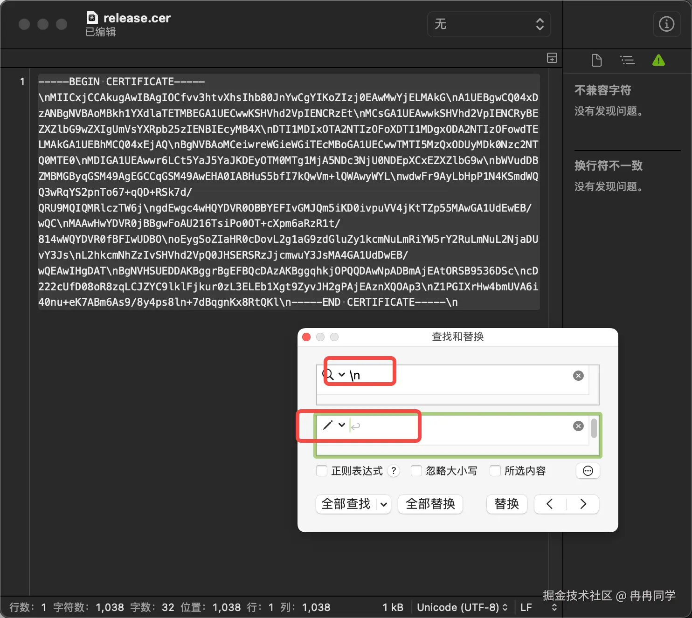Click the 换行符不一致 heading

[x=609, y=165]
